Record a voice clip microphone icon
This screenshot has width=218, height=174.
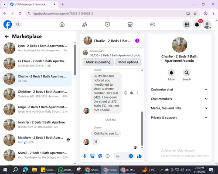coord(85,156)
